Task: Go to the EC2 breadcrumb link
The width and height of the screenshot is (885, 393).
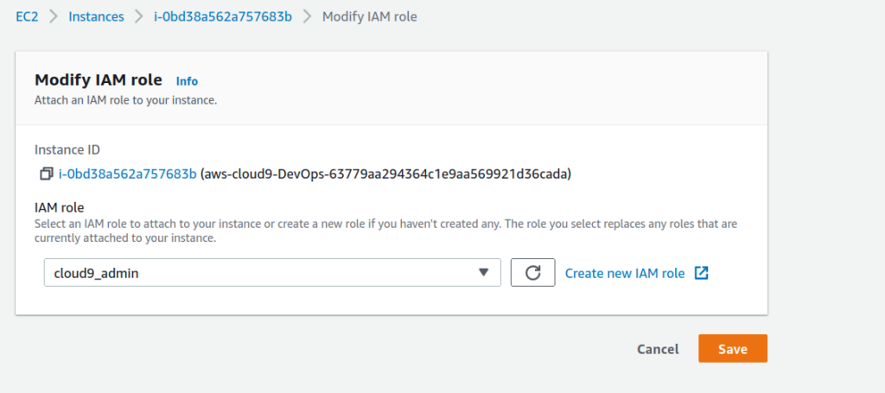Action: click(x=27, y=16)
